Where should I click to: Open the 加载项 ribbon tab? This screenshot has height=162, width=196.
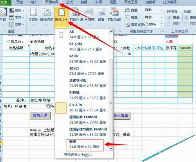coord(150,2)
